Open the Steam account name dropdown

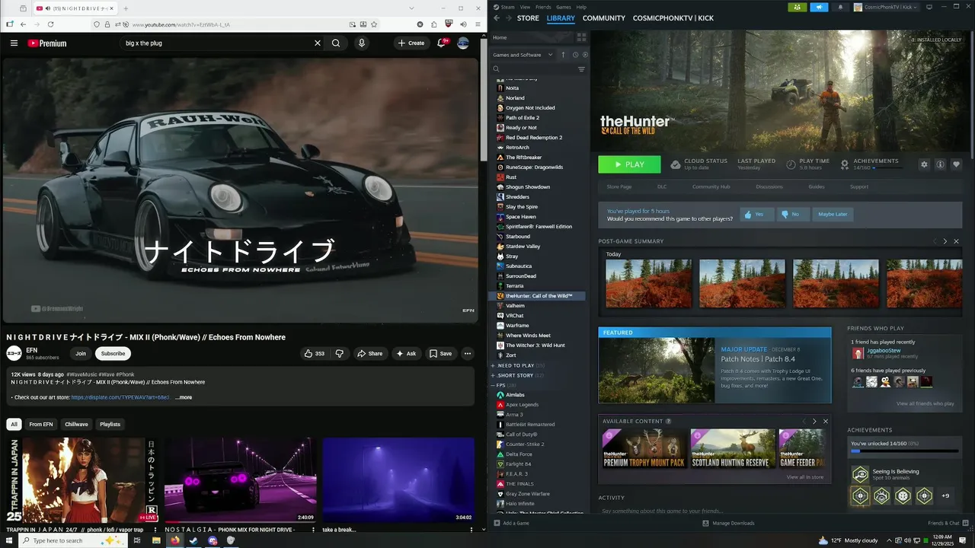pos(885,7)
